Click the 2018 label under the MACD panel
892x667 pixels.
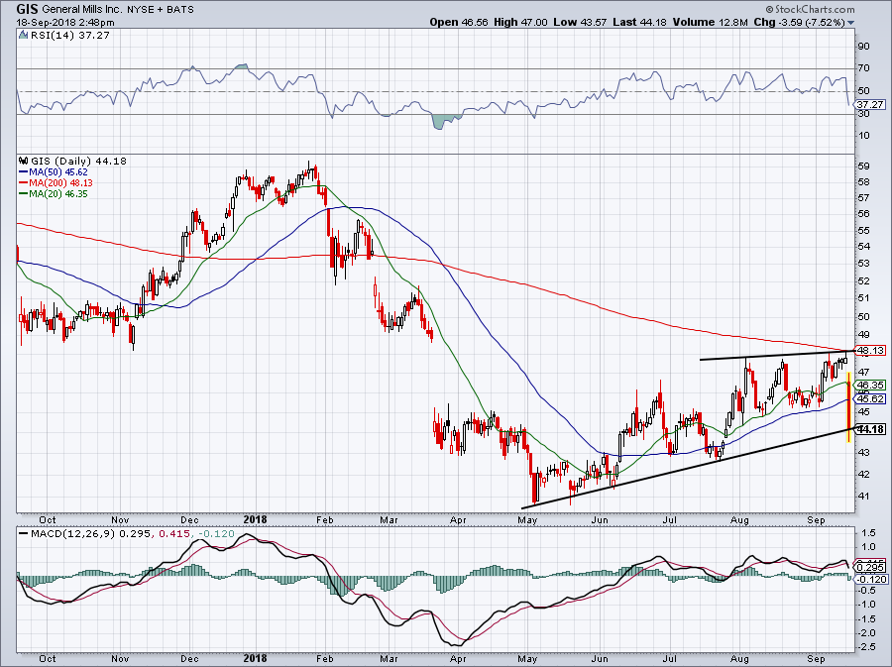[x=255, y=658]
